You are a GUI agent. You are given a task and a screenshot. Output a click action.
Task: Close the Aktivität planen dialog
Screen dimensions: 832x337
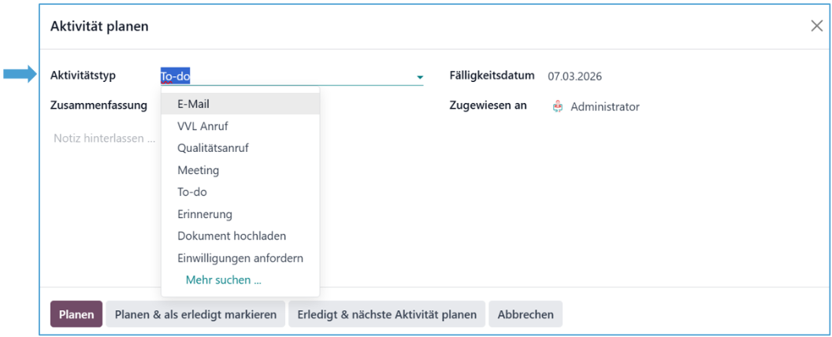tap(816, 26)
